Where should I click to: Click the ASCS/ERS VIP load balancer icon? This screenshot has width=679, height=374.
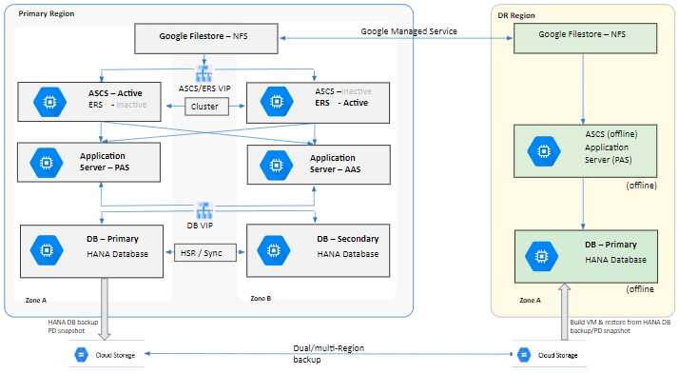pyautogui.click(x=204, y=73)
